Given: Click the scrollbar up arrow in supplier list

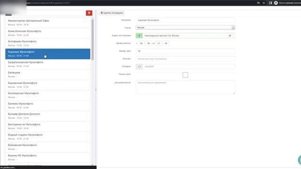Looking at the screenshot, I should tap(93, 18).
